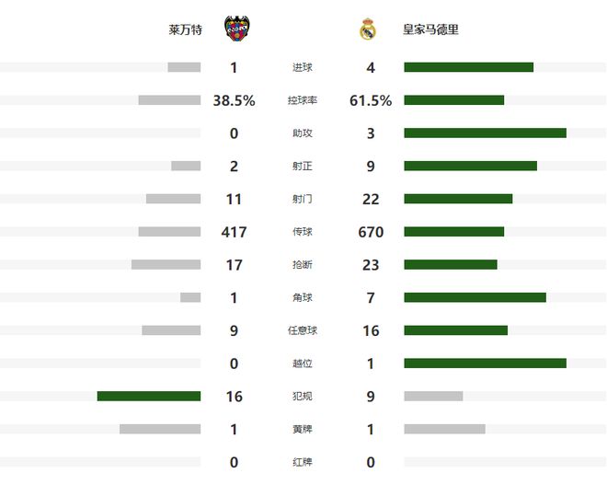The image size is (607, 485).
Task: Click Real Madrid's green 角球 bar
Action: point(475,297)
